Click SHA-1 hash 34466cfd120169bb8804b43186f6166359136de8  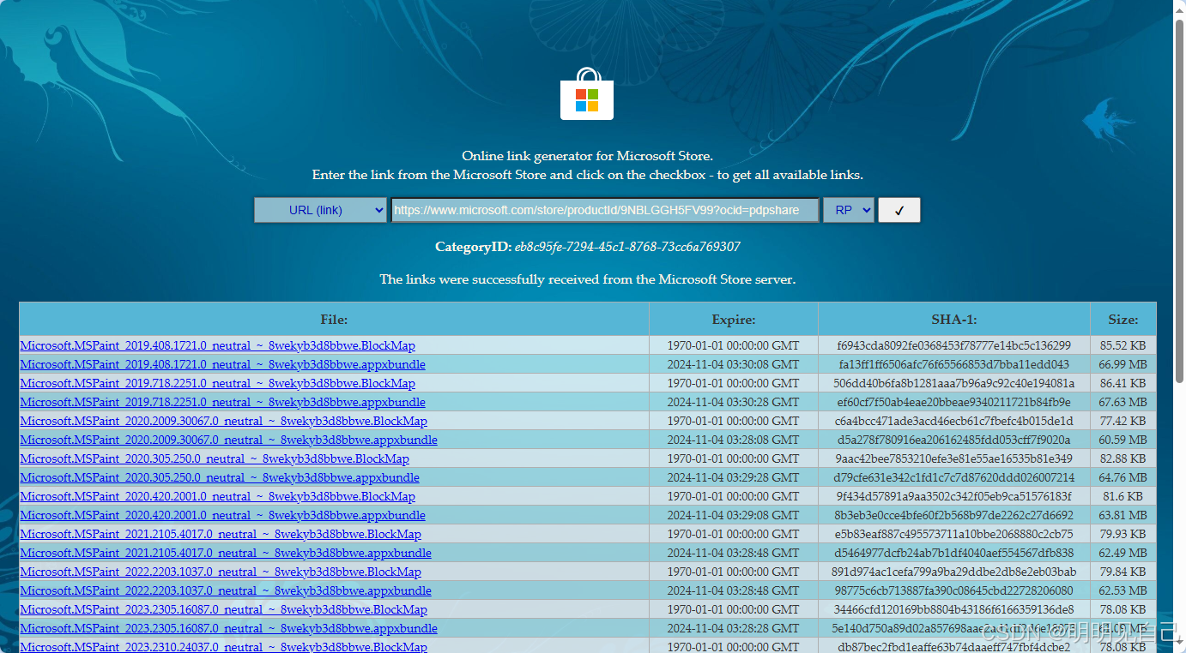[954, 609]
